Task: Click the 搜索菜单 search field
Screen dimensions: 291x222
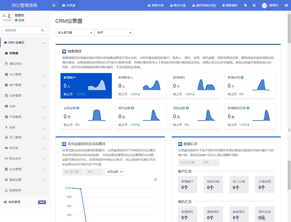Action: pyautogui.click(x=21, y=31)
